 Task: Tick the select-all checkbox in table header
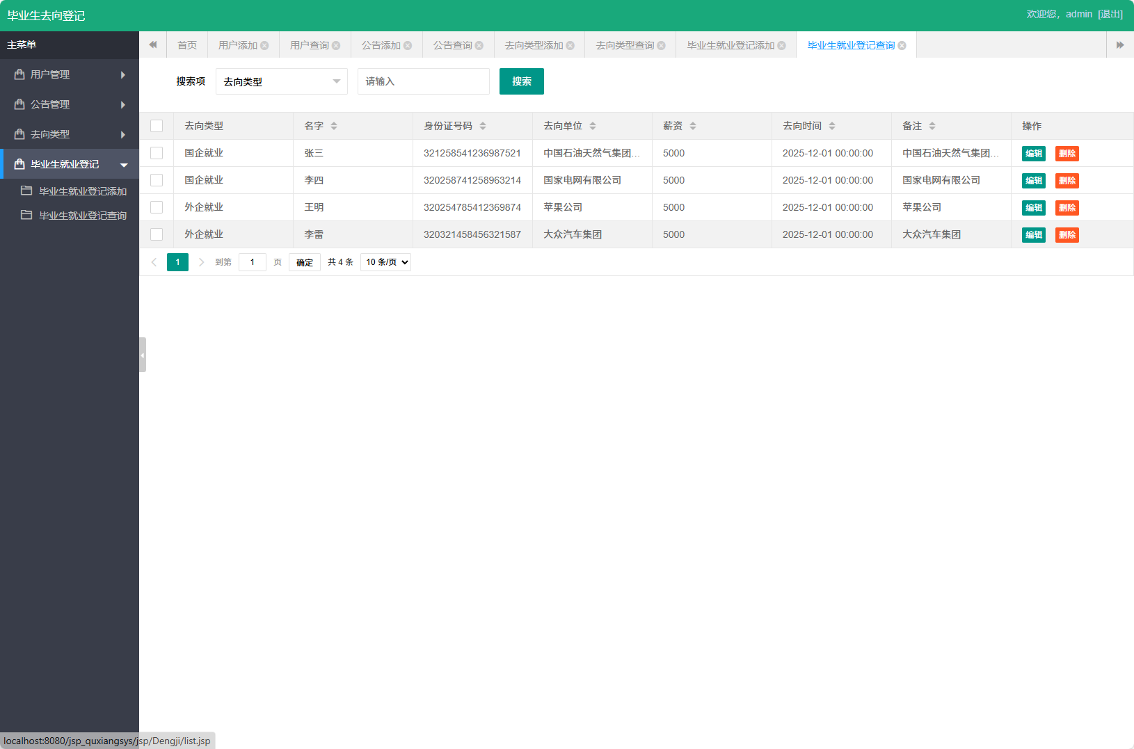coord(157,126)
